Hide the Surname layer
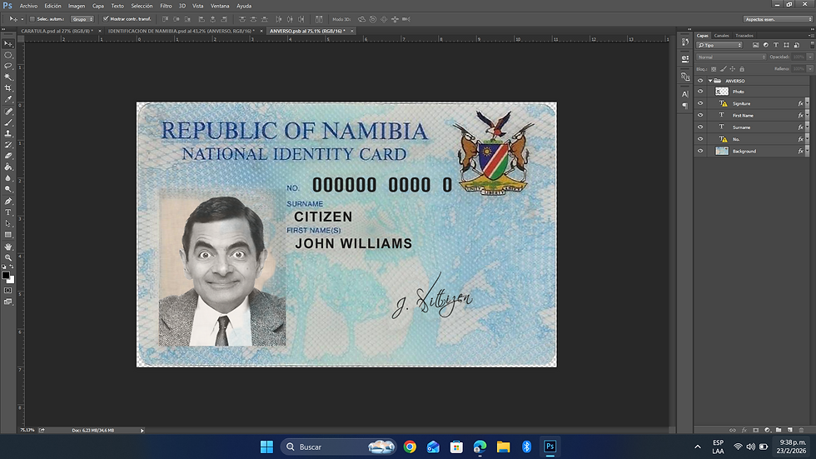Viewport: 816px width, 459px height. 700,127
